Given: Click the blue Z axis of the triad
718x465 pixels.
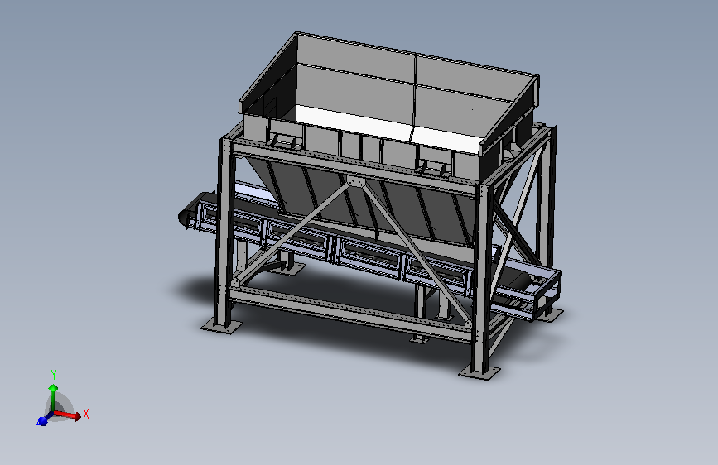Looking at the screenshot, I should (43, 419).
